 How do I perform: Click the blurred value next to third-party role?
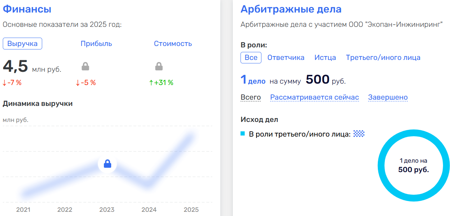[359, 134]
